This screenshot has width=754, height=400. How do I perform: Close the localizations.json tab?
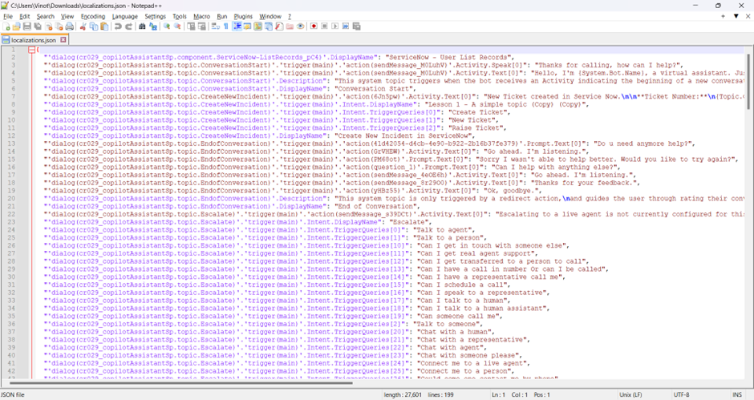click(x=63, y=39)
